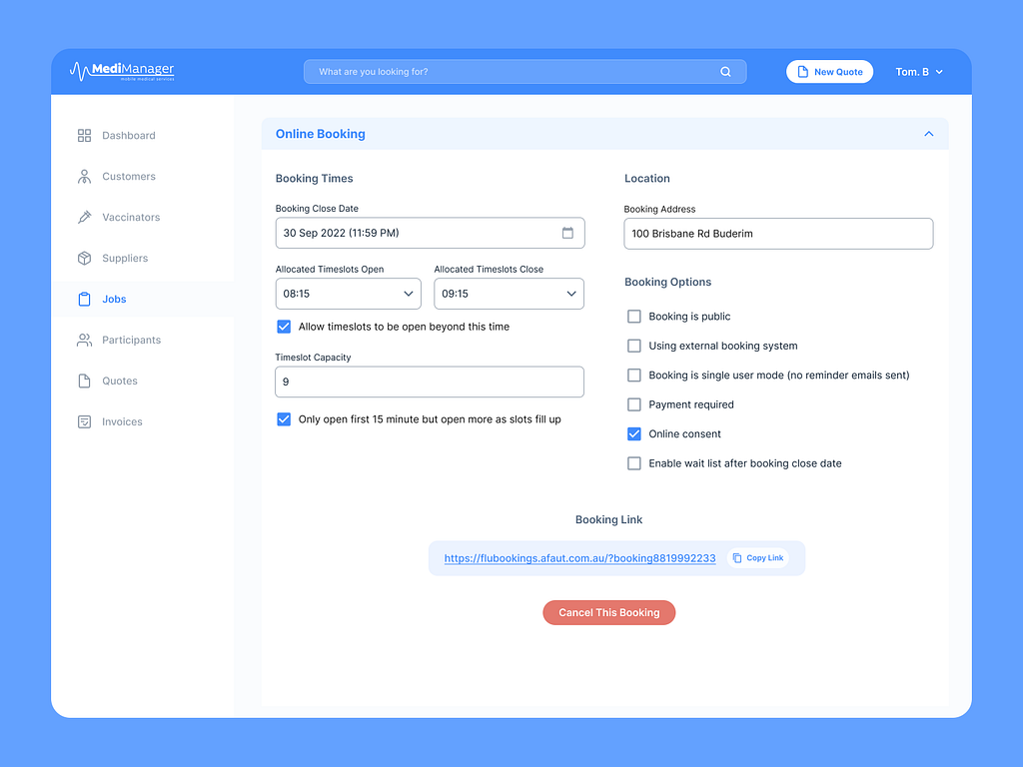Click the Quotes document icon
The height and width of the screenshot is (767, 1023).
tap(84, 381)
